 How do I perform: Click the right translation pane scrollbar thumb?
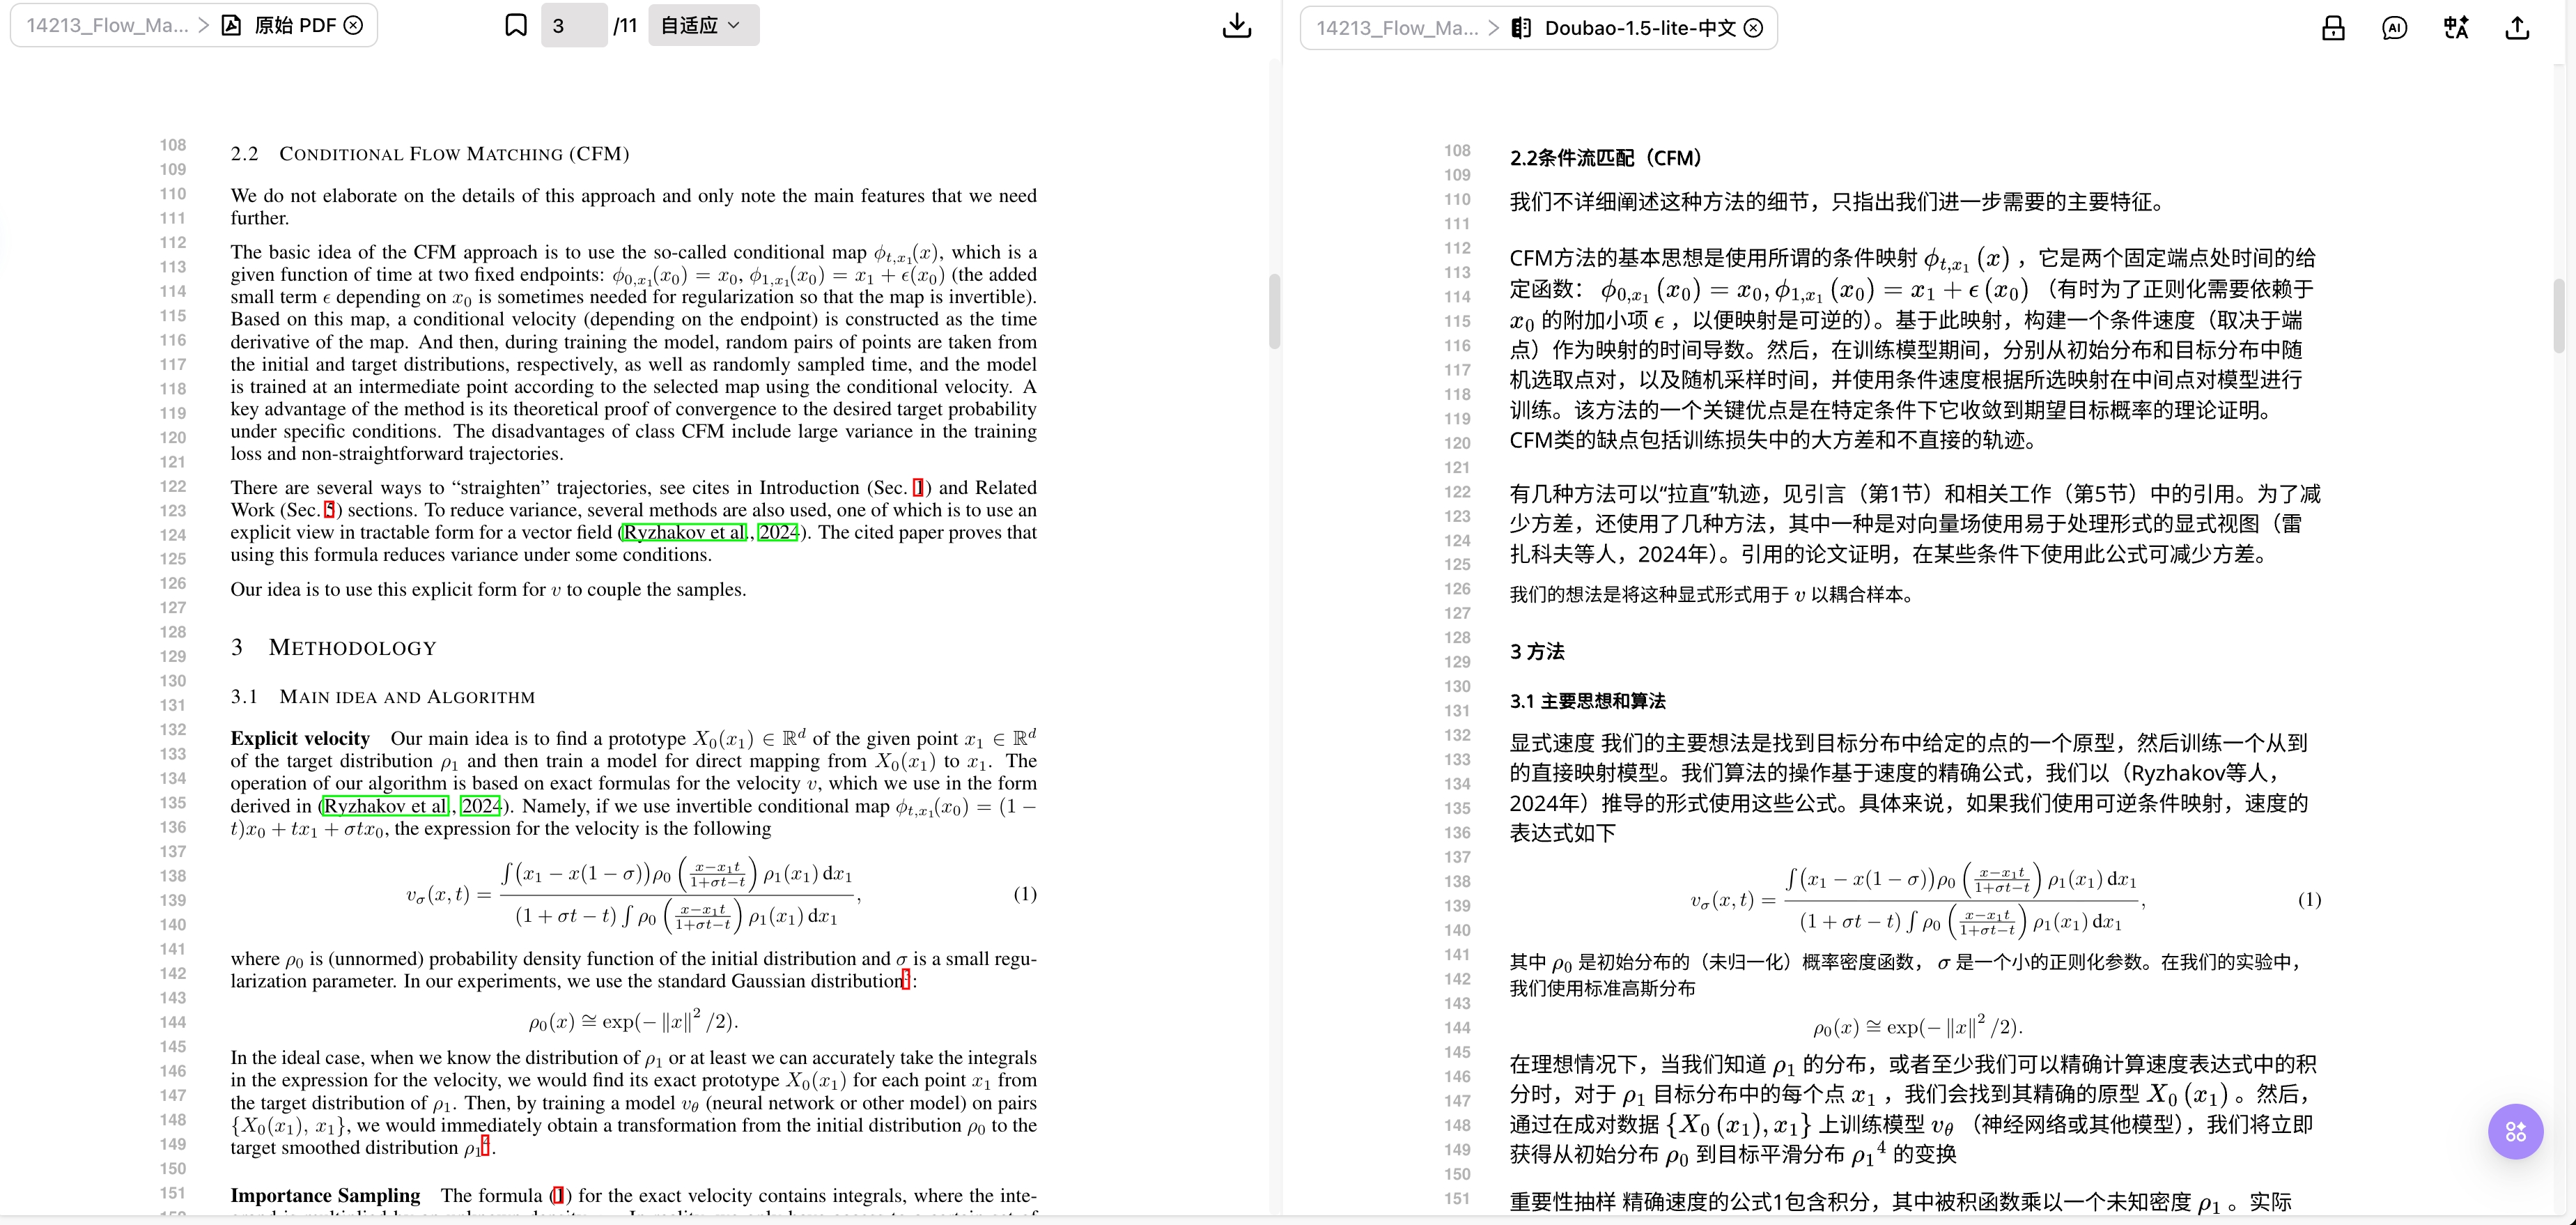click(2558, 316)
